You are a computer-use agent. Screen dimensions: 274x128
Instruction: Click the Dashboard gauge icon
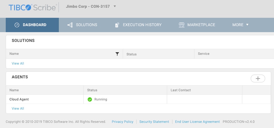(17, 25)
